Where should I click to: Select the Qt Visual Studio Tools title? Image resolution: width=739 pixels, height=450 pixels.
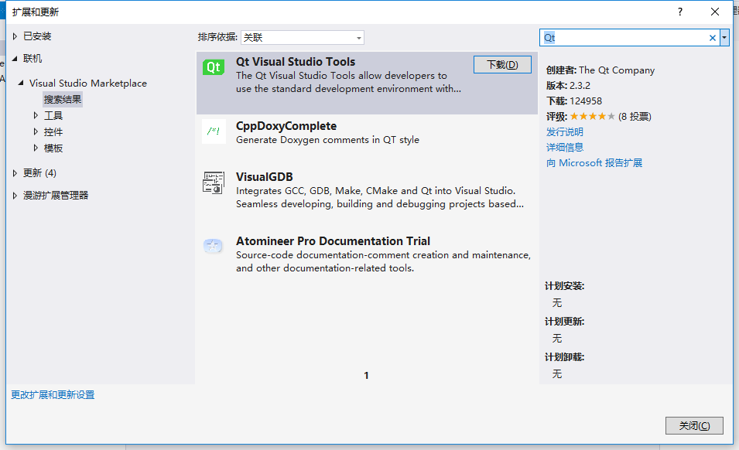click(x=296, y=62)
